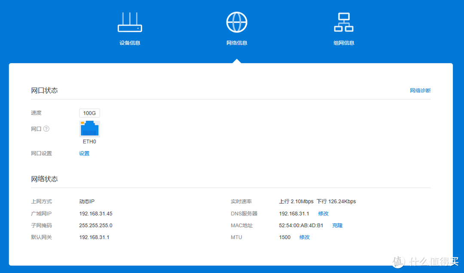
Task: Click the 广域网IP value 192.168.31.45
Action: coord(96,213)
